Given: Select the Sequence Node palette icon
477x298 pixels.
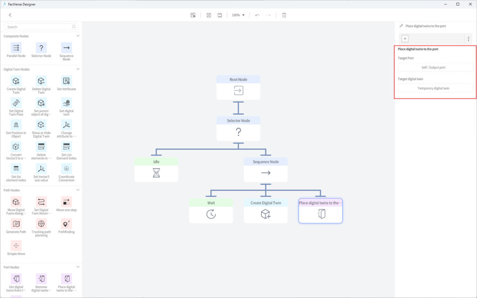Looking at the screenshot, I should [x=66, y=48].
